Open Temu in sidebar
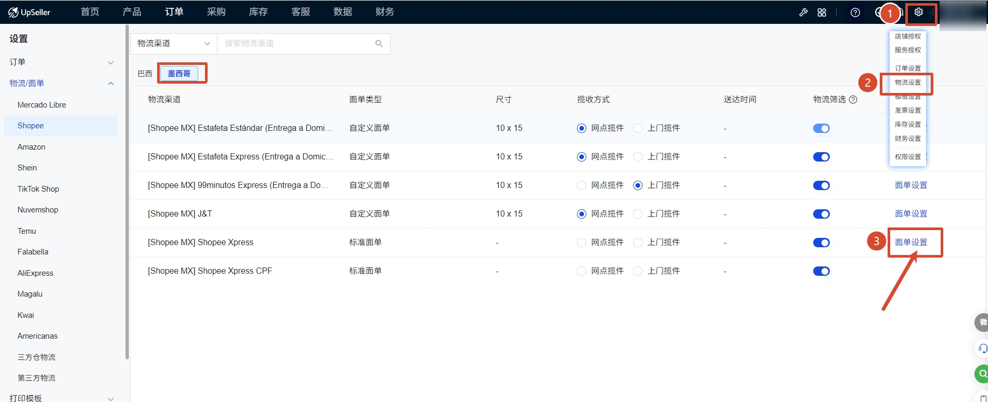 coord(27,231)
